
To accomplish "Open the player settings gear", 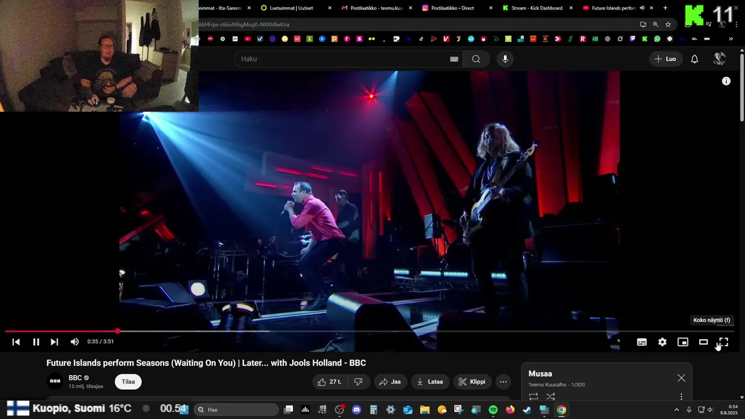I will 662,342.
